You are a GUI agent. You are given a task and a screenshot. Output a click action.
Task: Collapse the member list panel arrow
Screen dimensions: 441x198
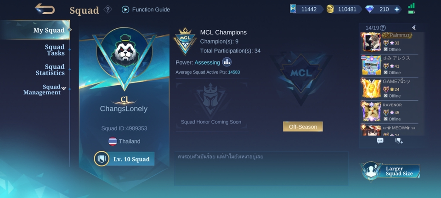click(x=414, y=27)
